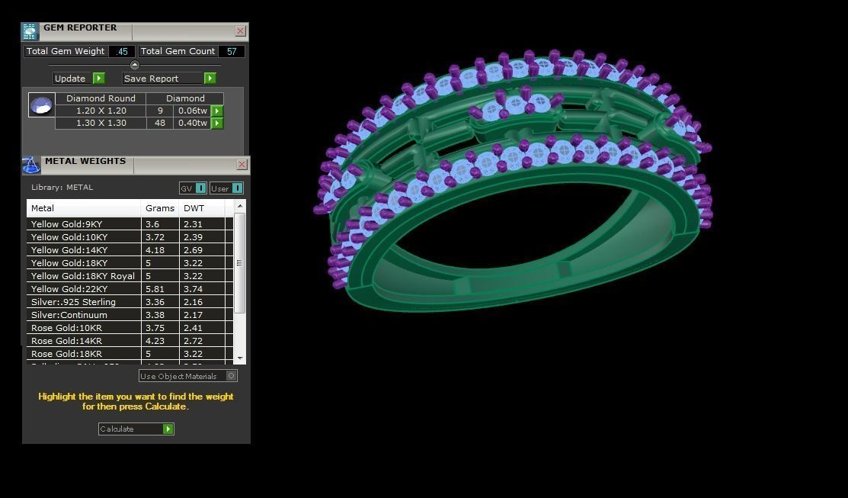Select the Rose Gold:18KR row

130,354
